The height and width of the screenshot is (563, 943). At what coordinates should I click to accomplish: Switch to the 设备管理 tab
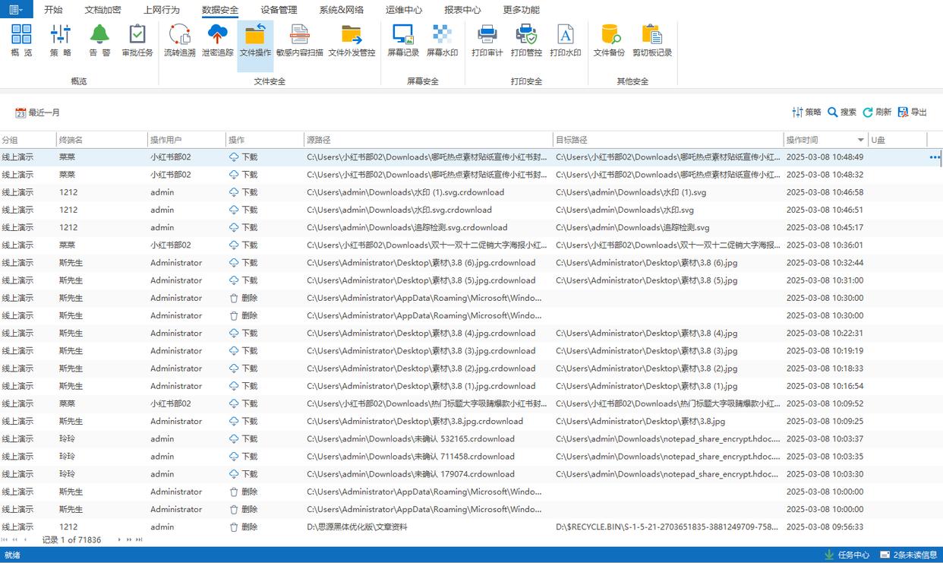click(279, 10)
